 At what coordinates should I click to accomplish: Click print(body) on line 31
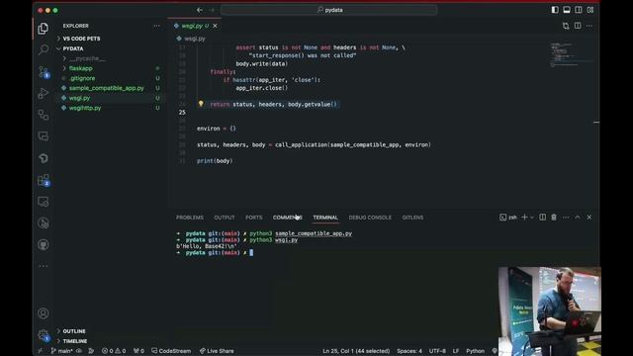click(215, 160)
